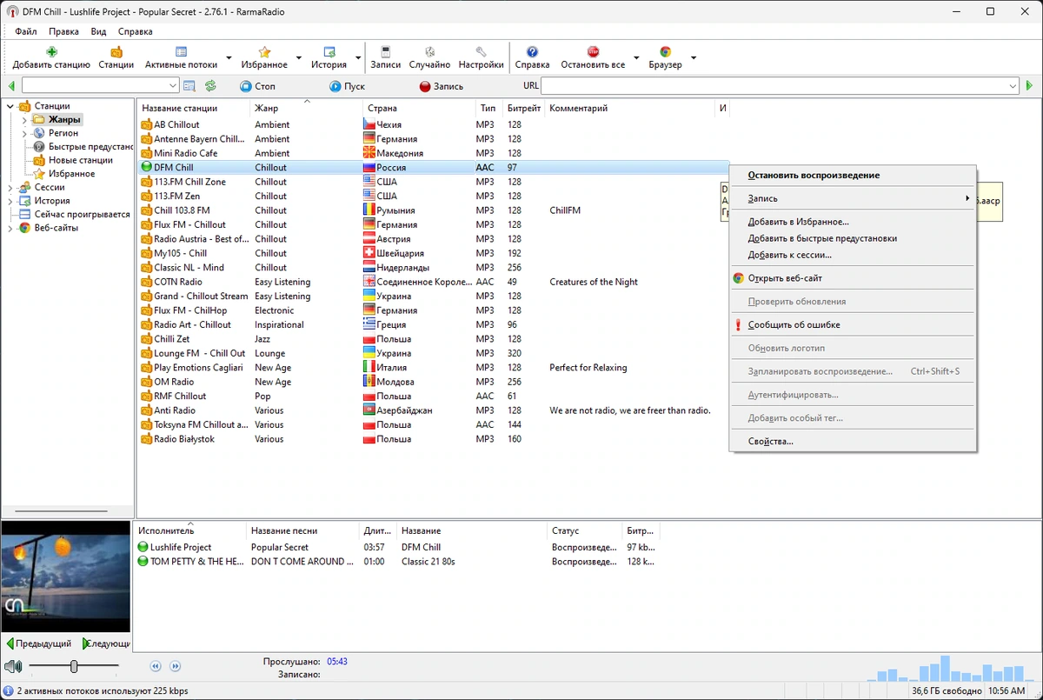1043x700 pixels.
Task: Stop playback with the Стоп button
Action: (257, 86)
